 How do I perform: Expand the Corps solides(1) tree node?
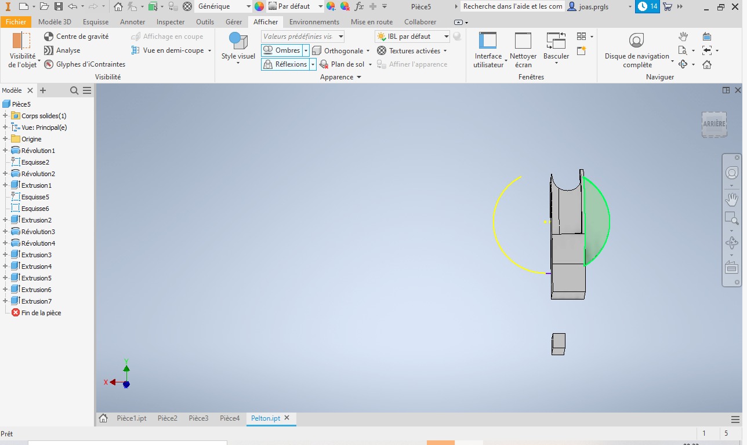[x=5, y=116]
